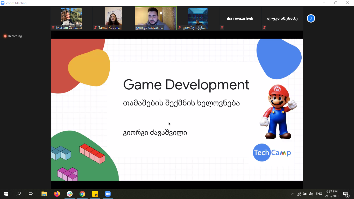This screenshot has width=354, height=199.
Task: Open Sticky Notes from taskbar
Action: pyautogui.click(x=95, y=194)
